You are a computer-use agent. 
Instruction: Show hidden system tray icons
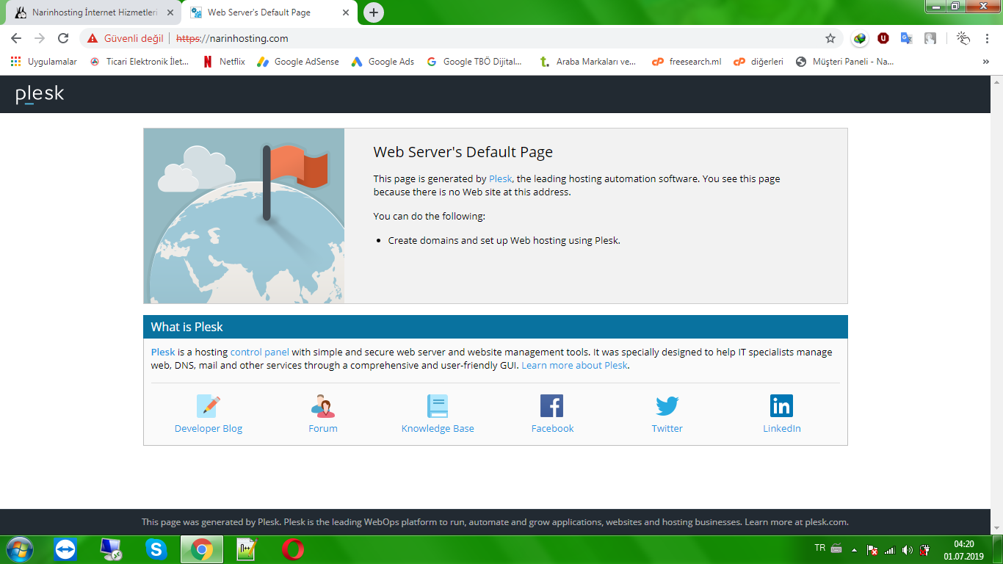pyautogui.click(x=855, y=549)
